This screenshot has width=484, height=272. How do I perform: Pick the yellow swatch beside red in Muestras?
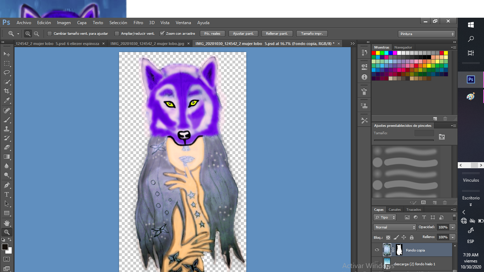pyautogui.click(x=378, y=53)
